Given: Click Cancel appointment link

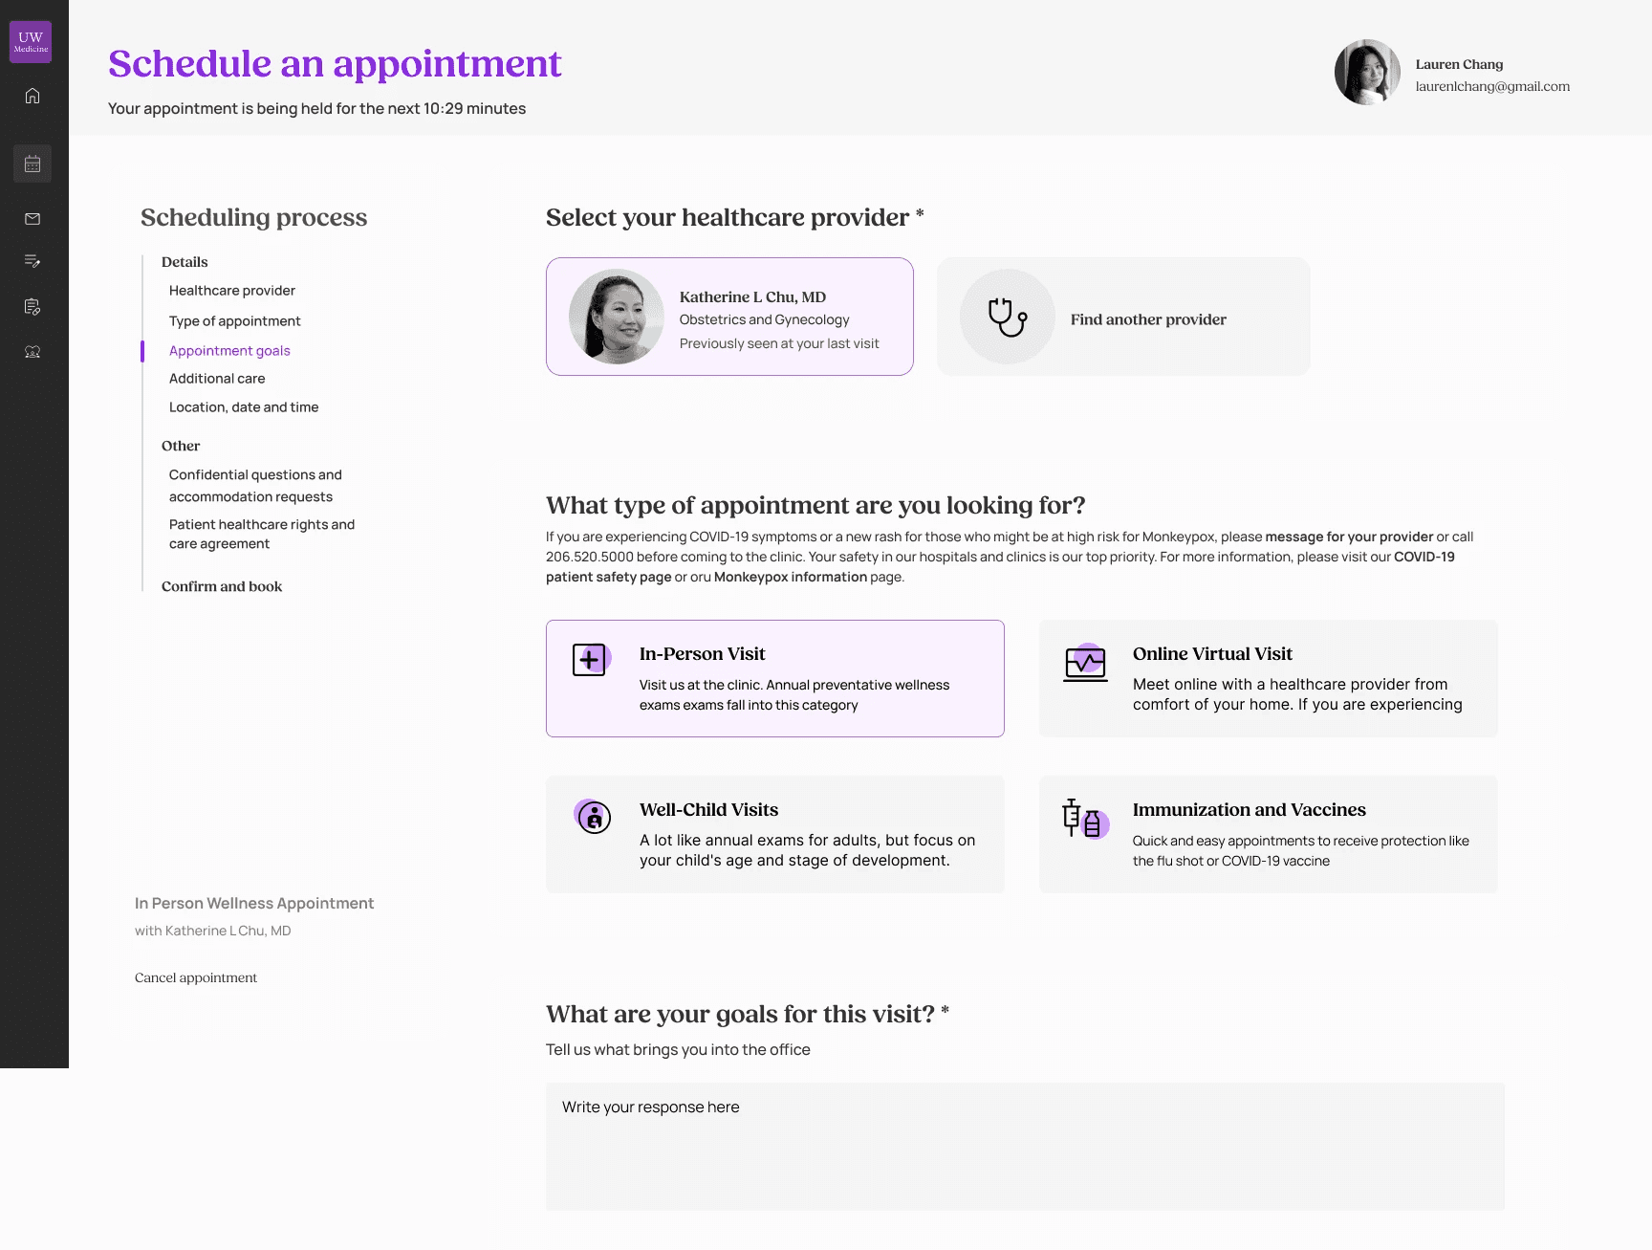Looking at the screenshot, I should click(x=196, y=977).
